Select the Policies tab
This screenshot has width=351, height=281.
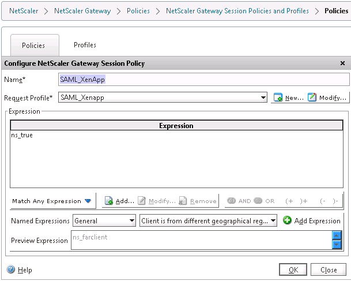point(33,46)
